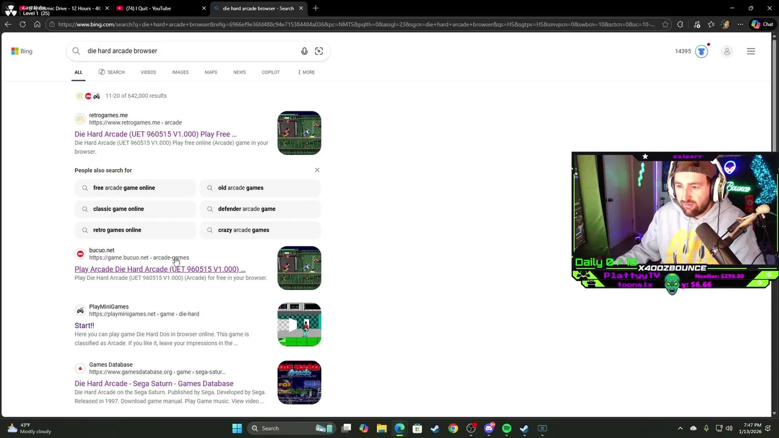Go to browser home page icon

pyautogui.click(x=37, y=24)
